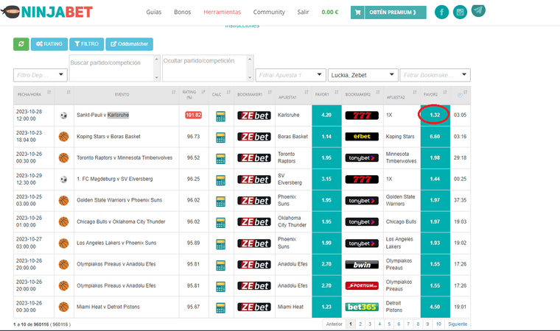This screenshot has width=560, height=331.
Task: Open calculator for Golden State Warriors row
Action: [x=221, y=202]
